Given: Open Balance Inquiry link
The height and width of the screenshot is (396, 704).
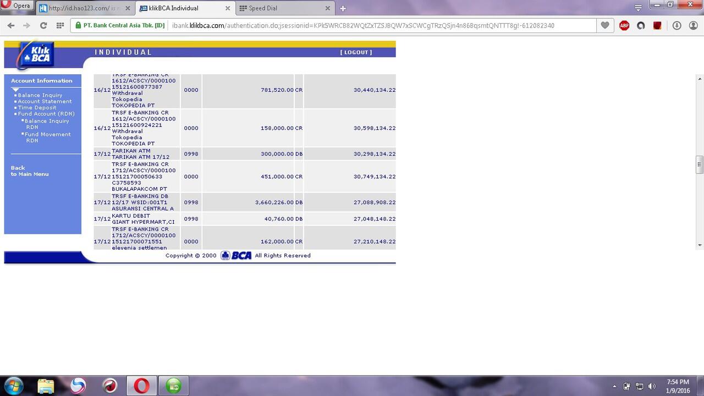Looking at the screenshot, I should click(x=40, y=95).
